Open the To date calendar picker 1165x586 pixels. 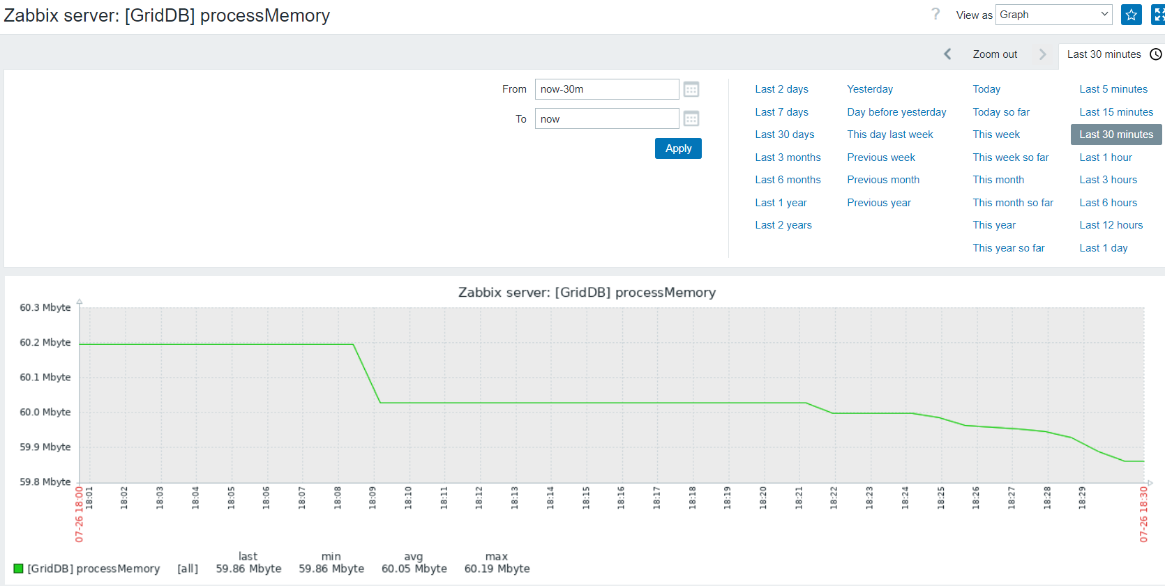691,119
